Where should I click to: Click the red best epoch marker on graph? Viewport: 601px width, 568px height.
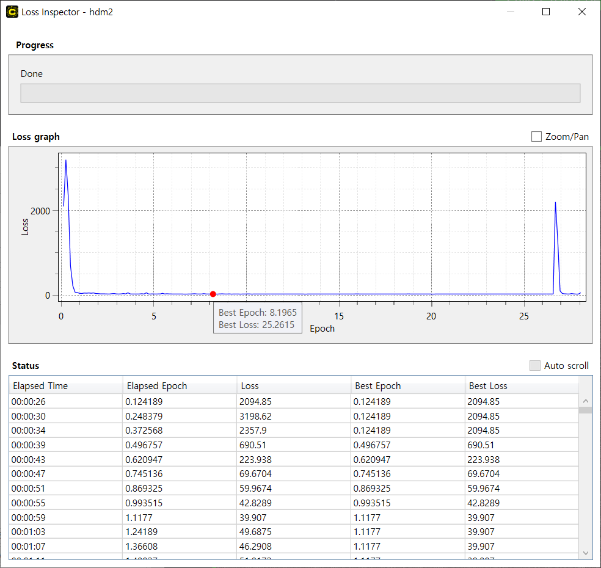[213, 294]
